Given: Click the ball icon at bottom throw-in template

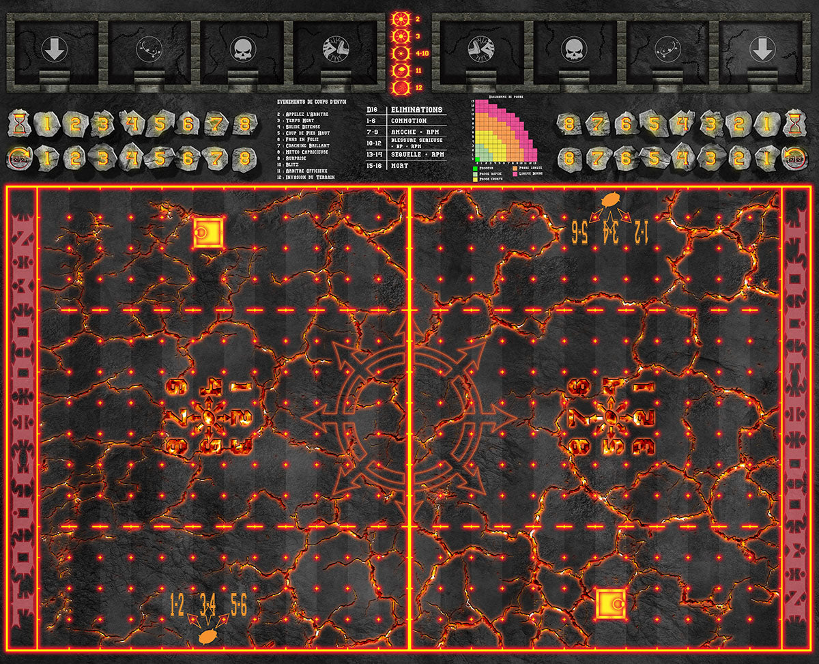Looking at the screenshot, I should [x=207, y=637].
